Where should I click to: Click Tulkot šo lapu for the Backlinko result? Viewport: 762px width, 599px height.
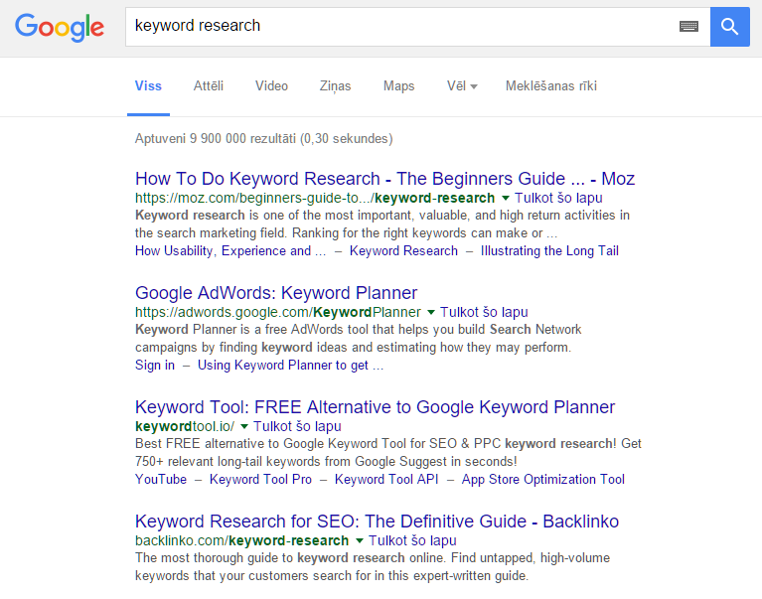[412, 540]
